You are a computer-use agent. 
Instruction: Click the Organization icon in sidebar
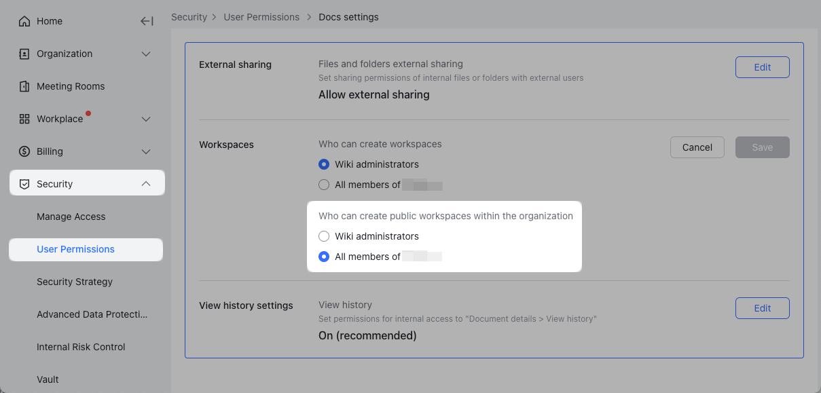tap(24, 54)
